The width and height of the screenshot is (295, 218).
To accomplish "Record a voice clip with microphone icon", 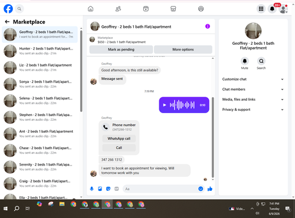I will (x=91, y=189).
